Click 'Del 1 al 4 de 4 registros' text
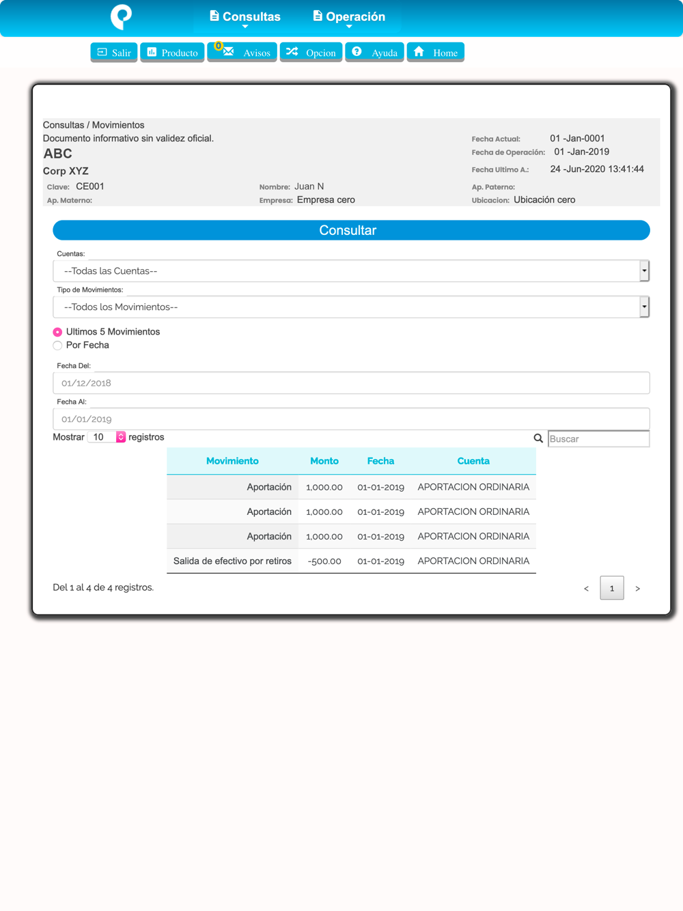 (x=103, y=587)
